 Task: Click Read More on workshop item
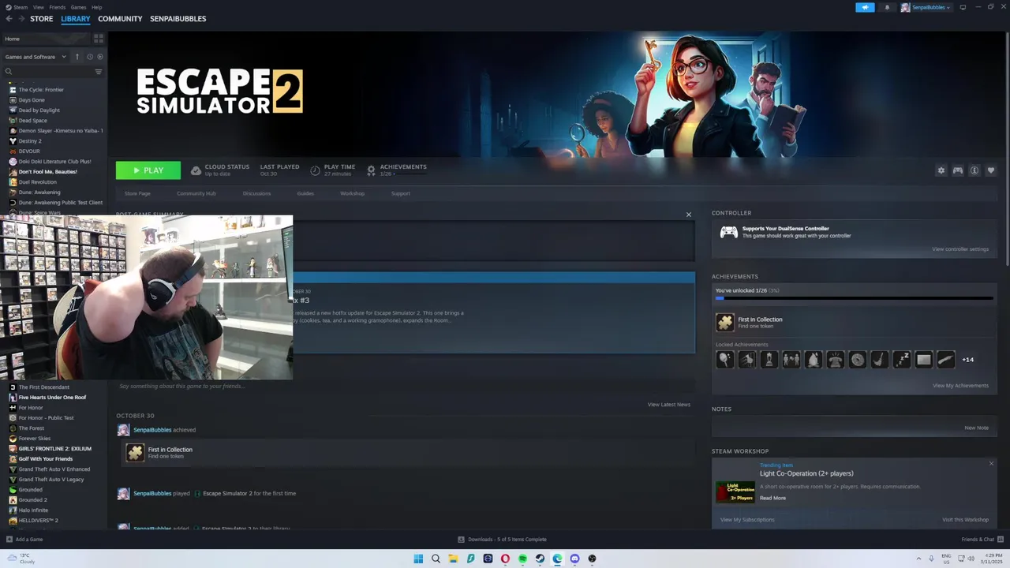772,498
